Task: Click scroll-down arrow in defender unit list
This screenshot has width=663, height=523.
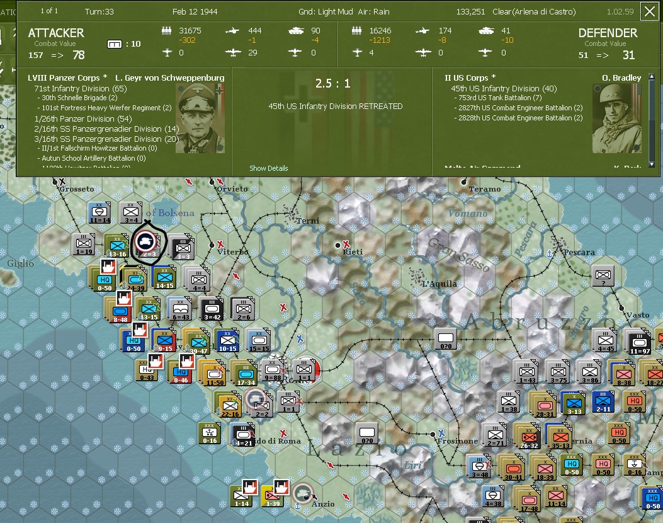Action: point(652,164)
